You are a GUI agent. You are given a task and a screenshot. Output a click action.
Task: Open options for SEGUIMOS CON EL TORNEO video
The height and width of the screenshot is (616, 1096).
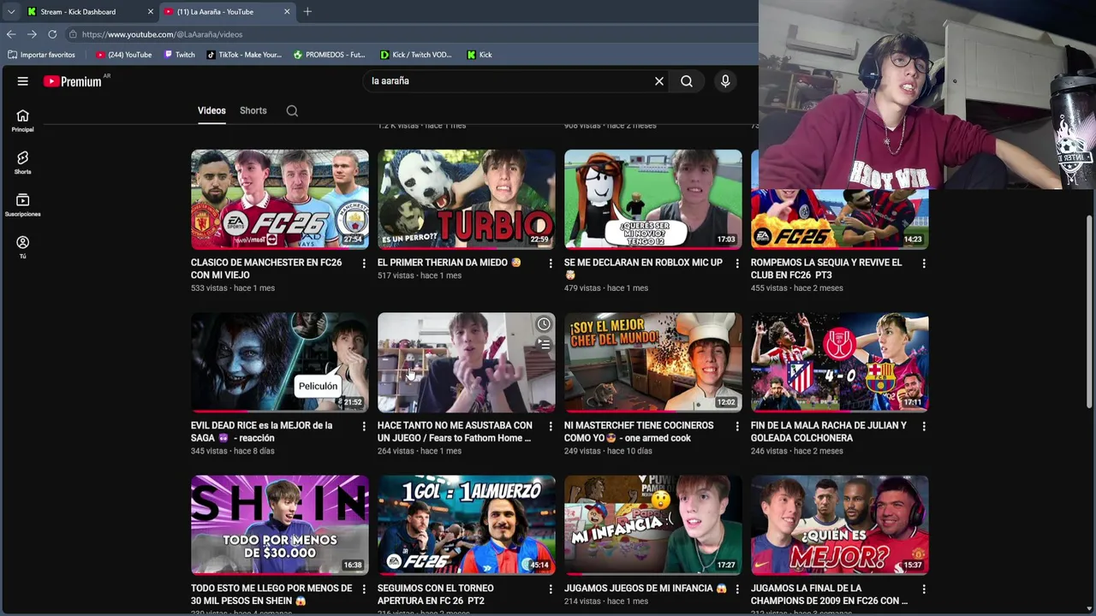click(x=551, y=589)
